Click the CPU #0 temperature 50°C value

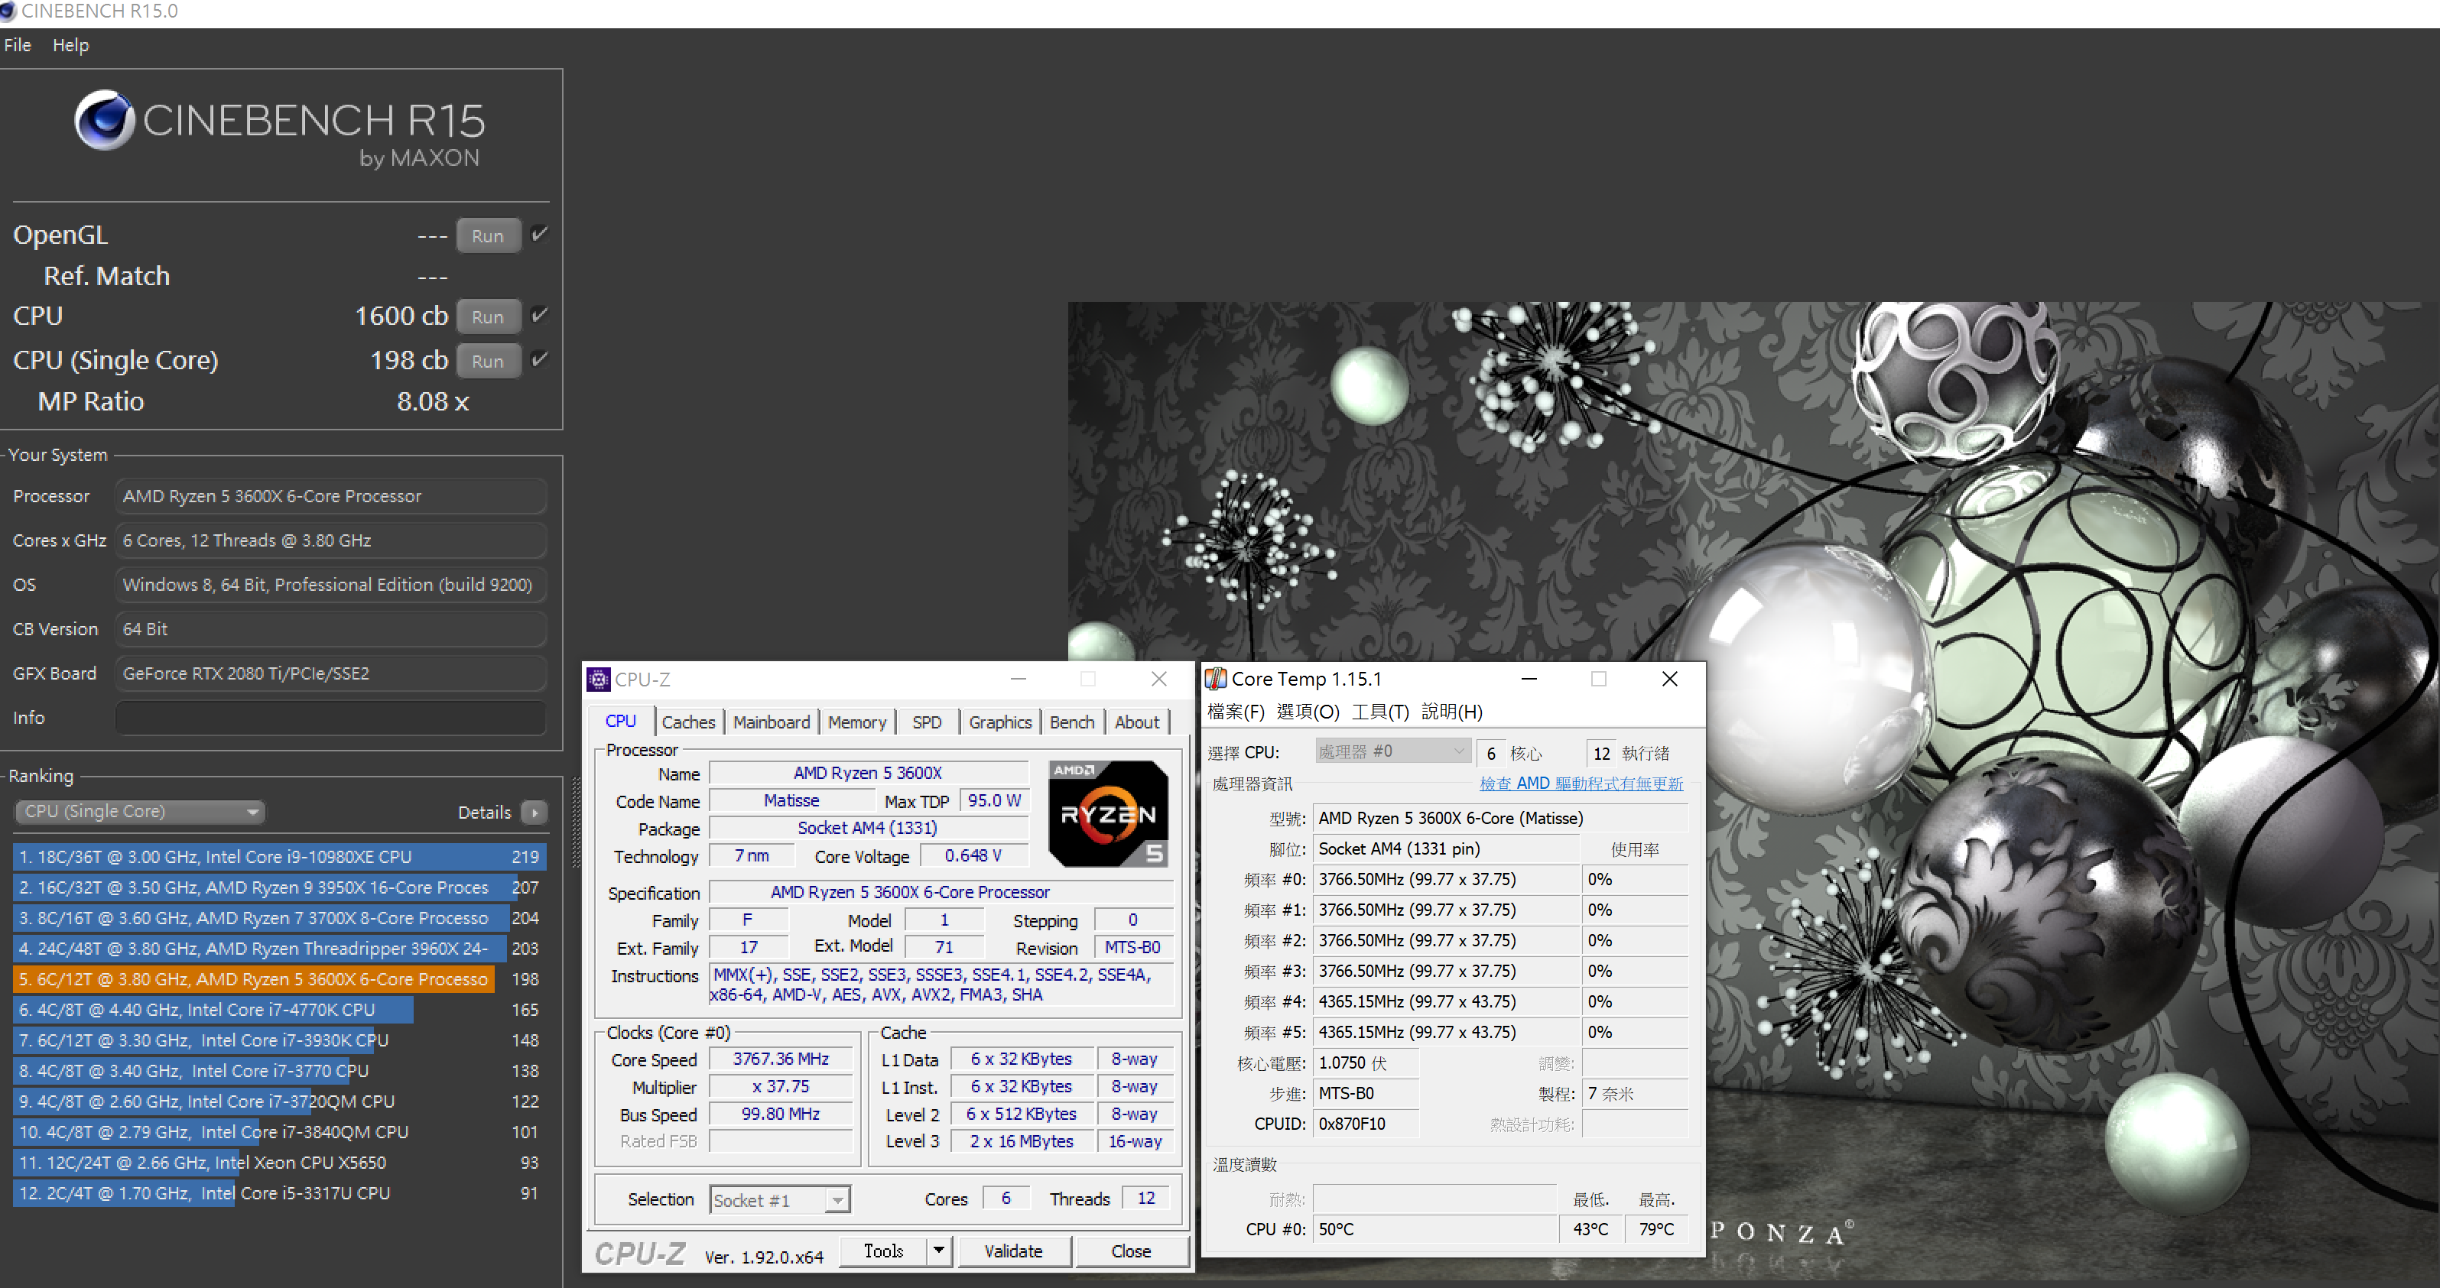tap(1434, 1229)
